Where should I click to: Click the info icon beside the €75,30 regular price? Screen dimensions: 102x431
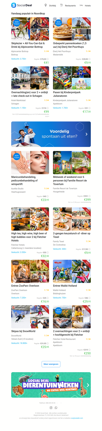point(48,59)
